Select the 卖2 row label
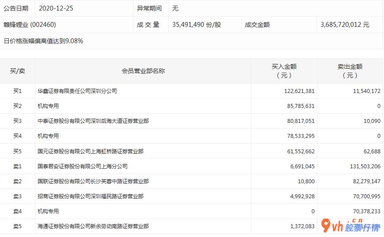Viewport: 384px width, 237px height. tap(17, 181)
